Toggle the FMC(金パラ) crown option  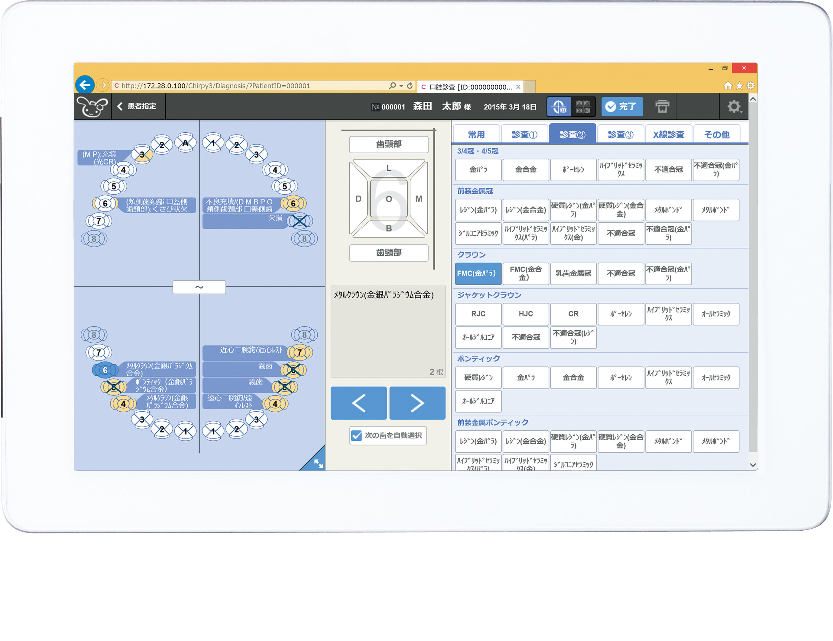[478, 274]
